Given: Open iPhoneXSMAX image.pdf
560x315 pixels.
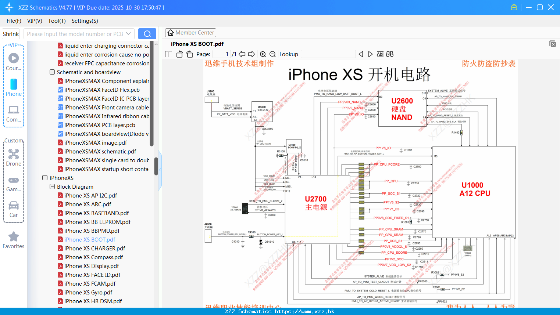Looking at the screenshot, I should 96,142.
